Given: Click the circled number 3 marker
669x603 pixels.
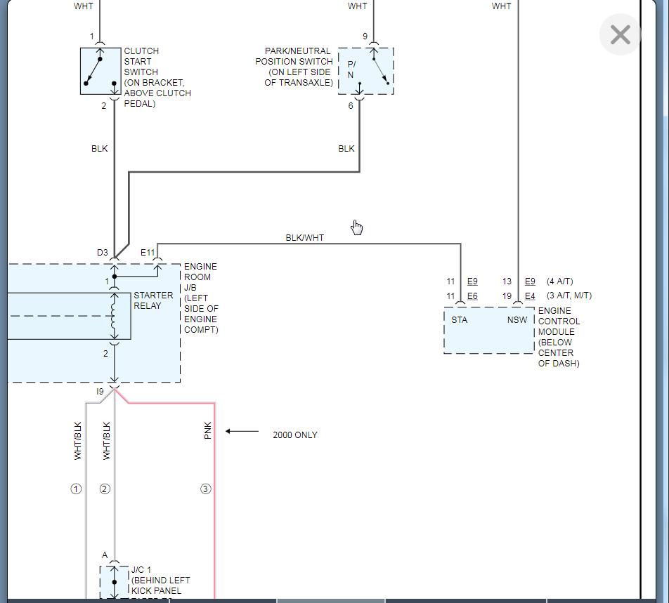Looking at the screenshot, I should [x=206, y=489].
